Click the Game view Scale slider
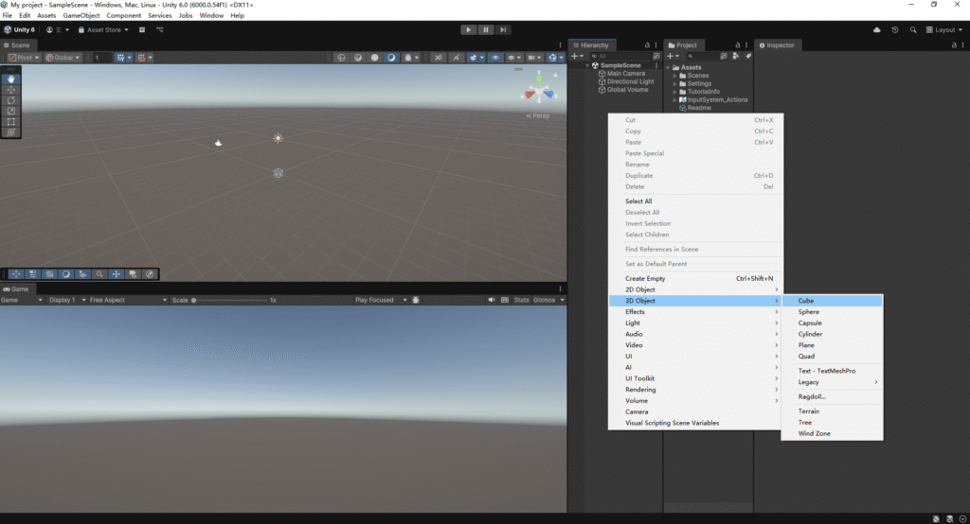This screenshot has width=970, height=524. point(230,301)
